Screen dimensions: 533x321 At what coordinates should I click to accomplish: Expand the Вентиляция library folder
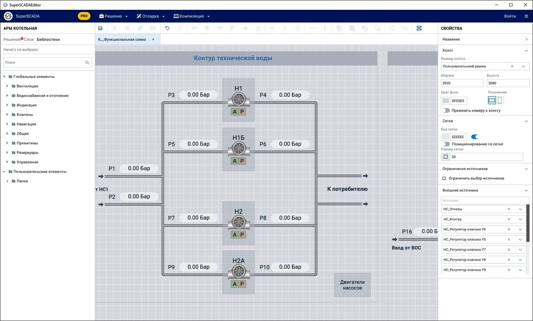pyautogui.click(x=7, y=86)
